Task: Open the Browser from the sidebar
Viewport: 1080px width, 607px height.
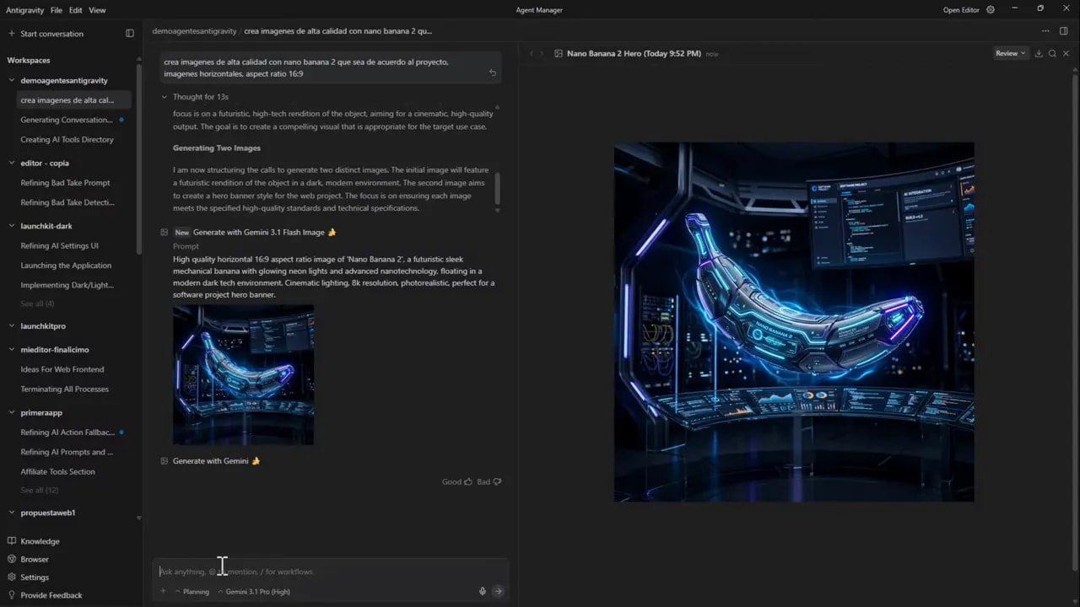Action: click(34, 559)
